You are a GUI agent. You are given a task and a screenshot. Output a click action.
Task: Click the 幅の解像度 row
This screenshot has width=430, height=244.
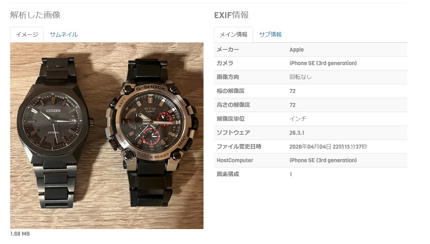click(310, 91)
